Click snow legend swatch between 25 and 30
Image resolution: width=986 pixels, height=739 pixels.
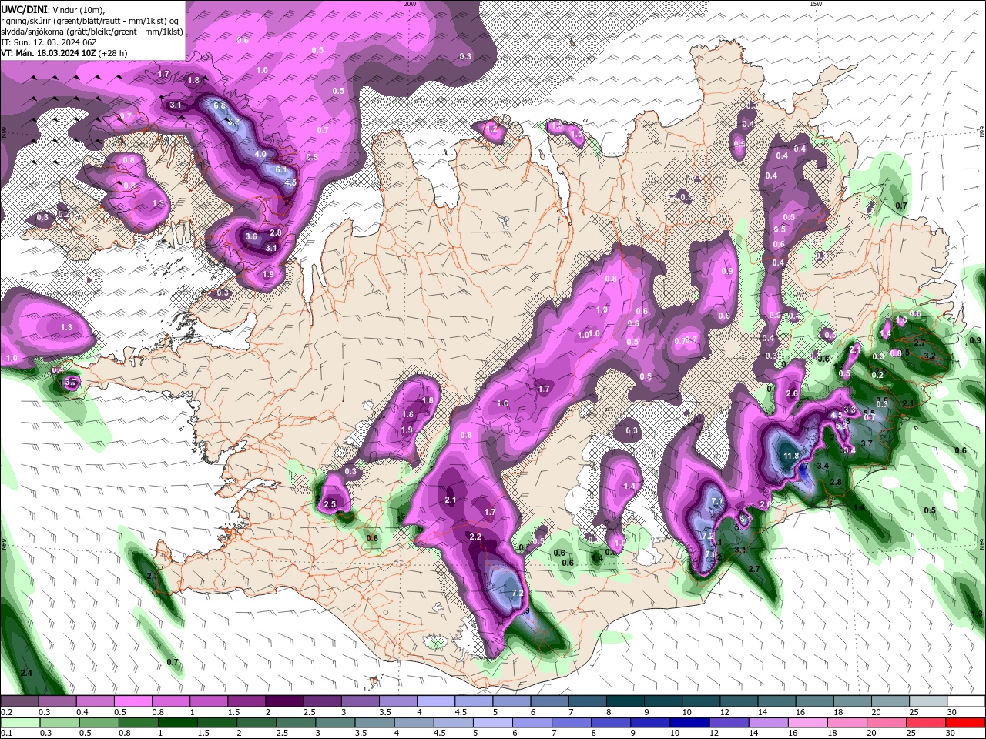click(x=929, y=702)
